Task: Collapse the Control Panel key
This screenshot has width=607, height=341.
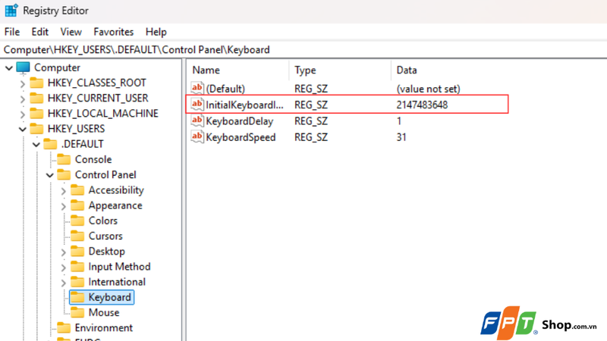Action: pyautogui.click(x=50, y=175)
